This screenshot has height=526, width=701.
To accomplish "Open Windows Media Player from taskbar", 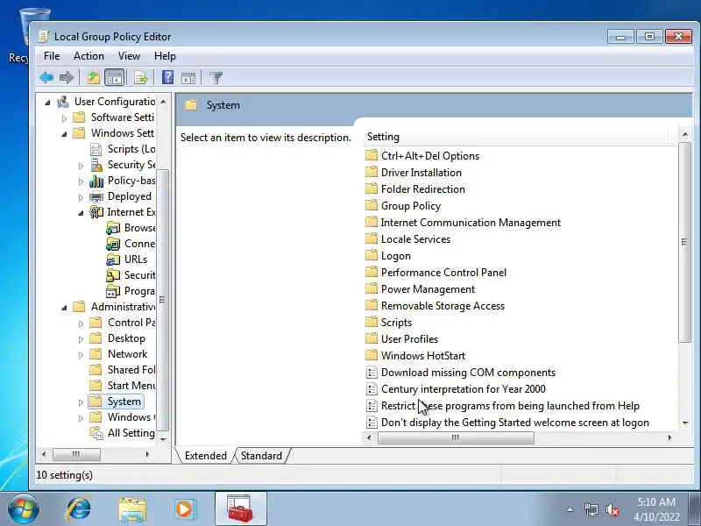I will 185,509.
